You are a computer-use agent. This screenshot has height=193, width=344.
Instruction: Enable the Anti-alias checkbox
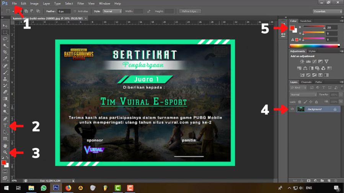pos(75,11)
